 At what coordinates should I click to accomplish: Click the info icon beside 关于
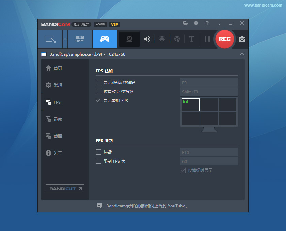[x=48, y=153]
